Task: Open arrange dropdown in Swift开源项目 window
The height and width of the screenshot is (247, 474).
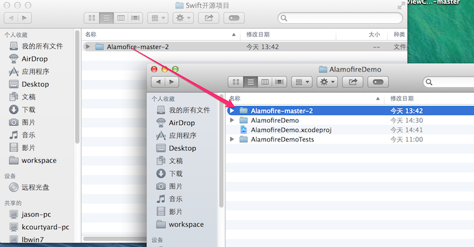Action: pyautogui.click(x=158, y=18)
